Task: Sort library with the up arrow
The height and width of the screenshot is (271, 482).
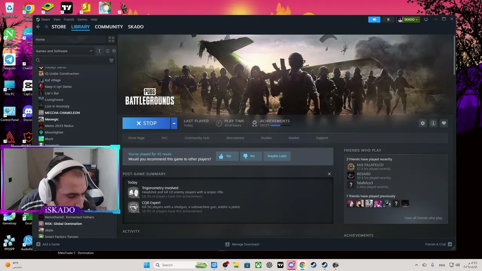Action: [x=99, y=51]
